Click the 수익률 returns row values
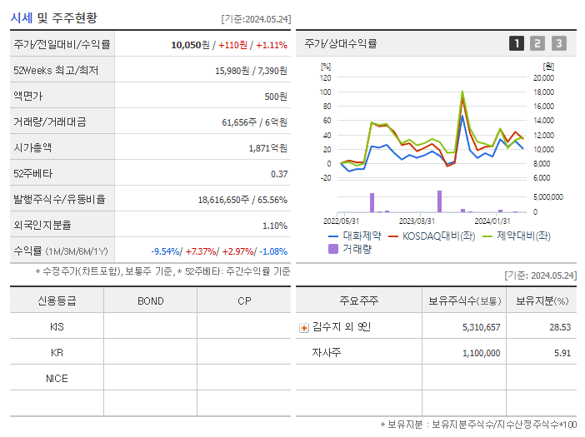This screenshot has height=437, width=585. click(x=219, y=251)
